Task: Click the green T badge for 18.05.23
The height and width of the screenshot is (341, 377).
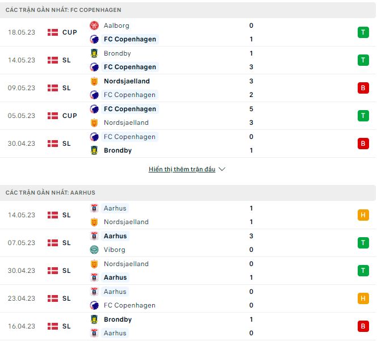Action: point(363,32)
